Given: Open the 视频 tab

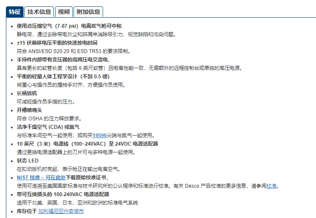Looking at the screenshot, I should coord(64,12).
